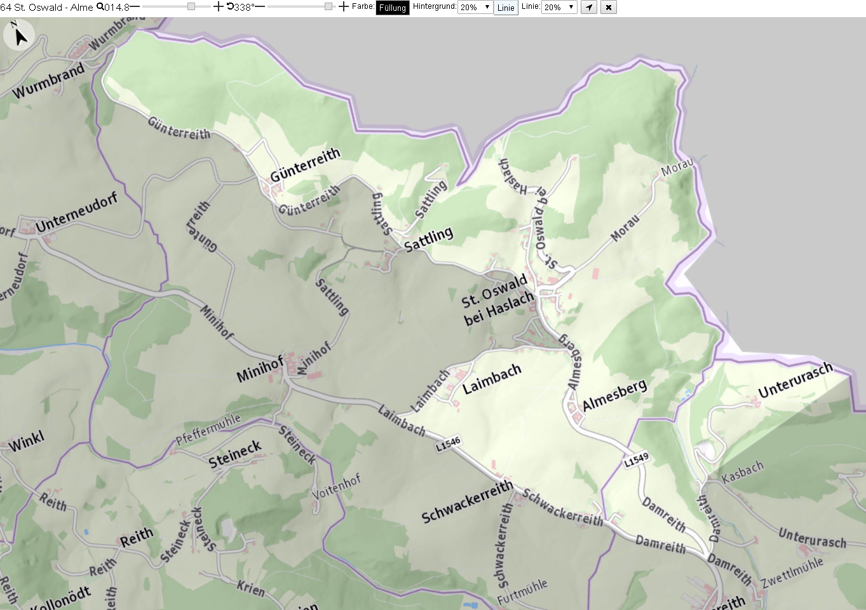
Task: Click the zoom level slider handle
Action: tap(191, 6)
